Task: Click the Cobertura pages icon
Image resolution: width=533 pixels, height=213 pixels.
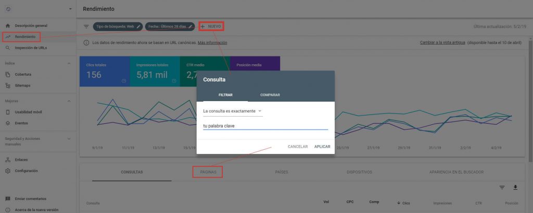Action: 8,75
